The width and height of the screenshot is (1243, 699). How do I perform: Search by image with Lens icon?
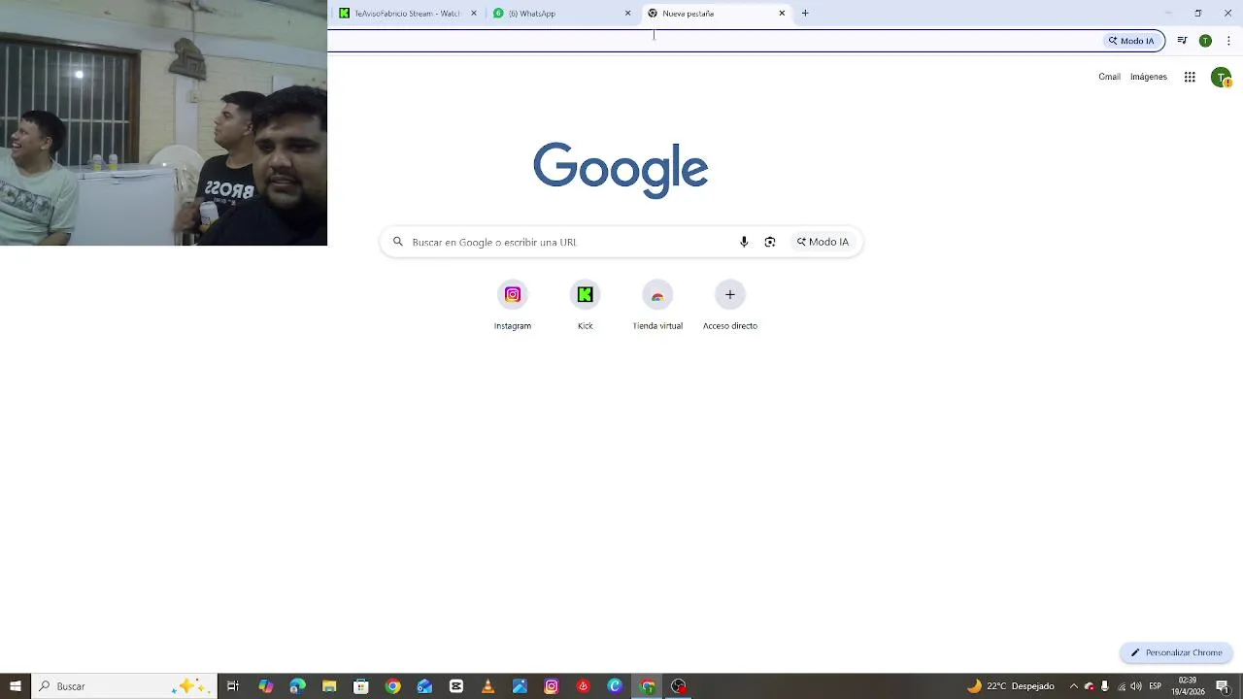tap(770, 242)
